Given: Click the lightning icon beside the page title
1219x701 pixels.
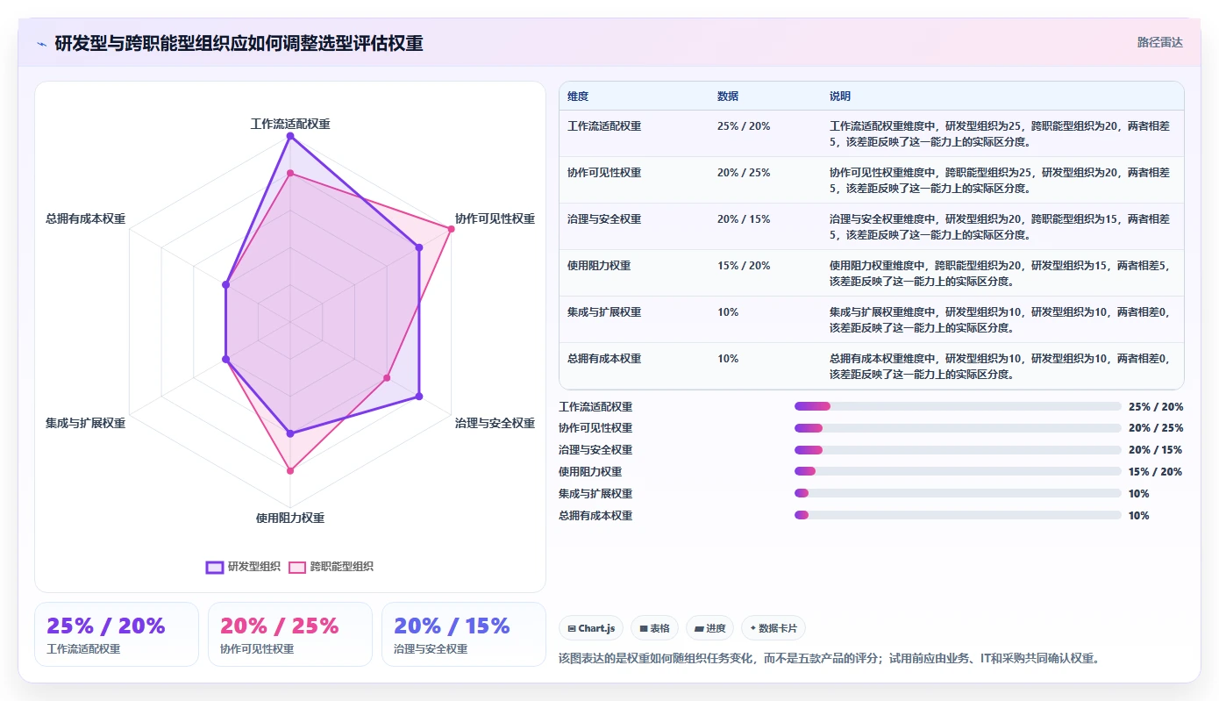Looking at the screenshot, I should (x=42, y=43).
